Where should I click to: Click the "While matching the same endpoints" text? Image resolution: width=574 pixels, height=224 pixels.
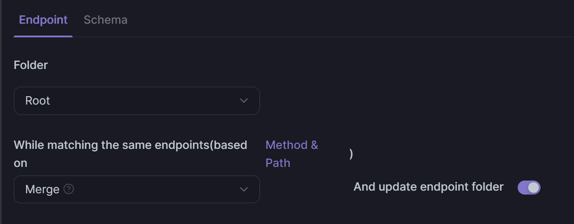click(111, 145)
